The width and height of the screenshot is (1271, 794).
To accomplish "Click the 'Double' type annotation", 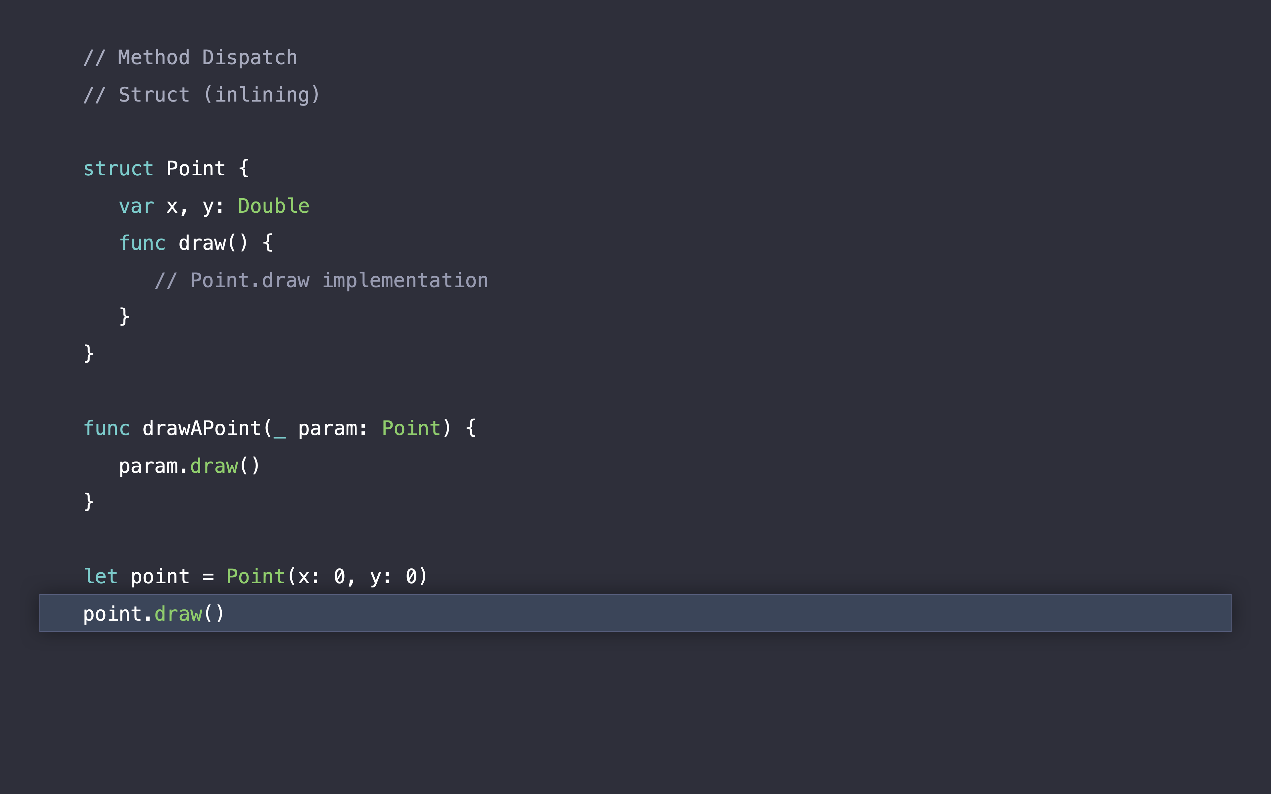I will [x=273, y=206].
